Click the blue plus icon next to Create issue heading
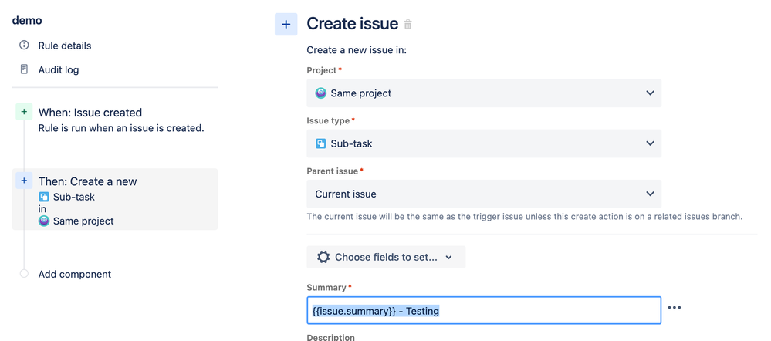Screen dimensions: 771x341 point(286,25)
